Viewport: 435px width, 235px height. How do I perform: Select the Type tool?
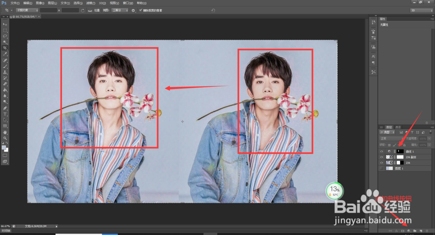5,114
